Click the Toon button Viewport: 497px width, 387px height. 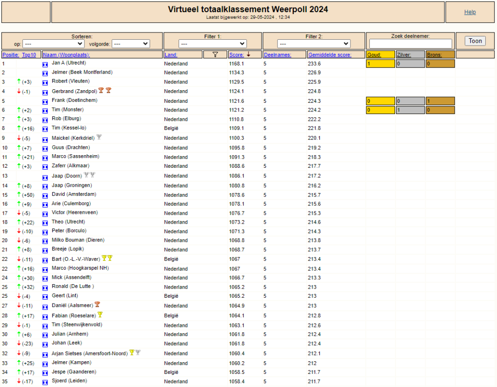click(475, 41)
